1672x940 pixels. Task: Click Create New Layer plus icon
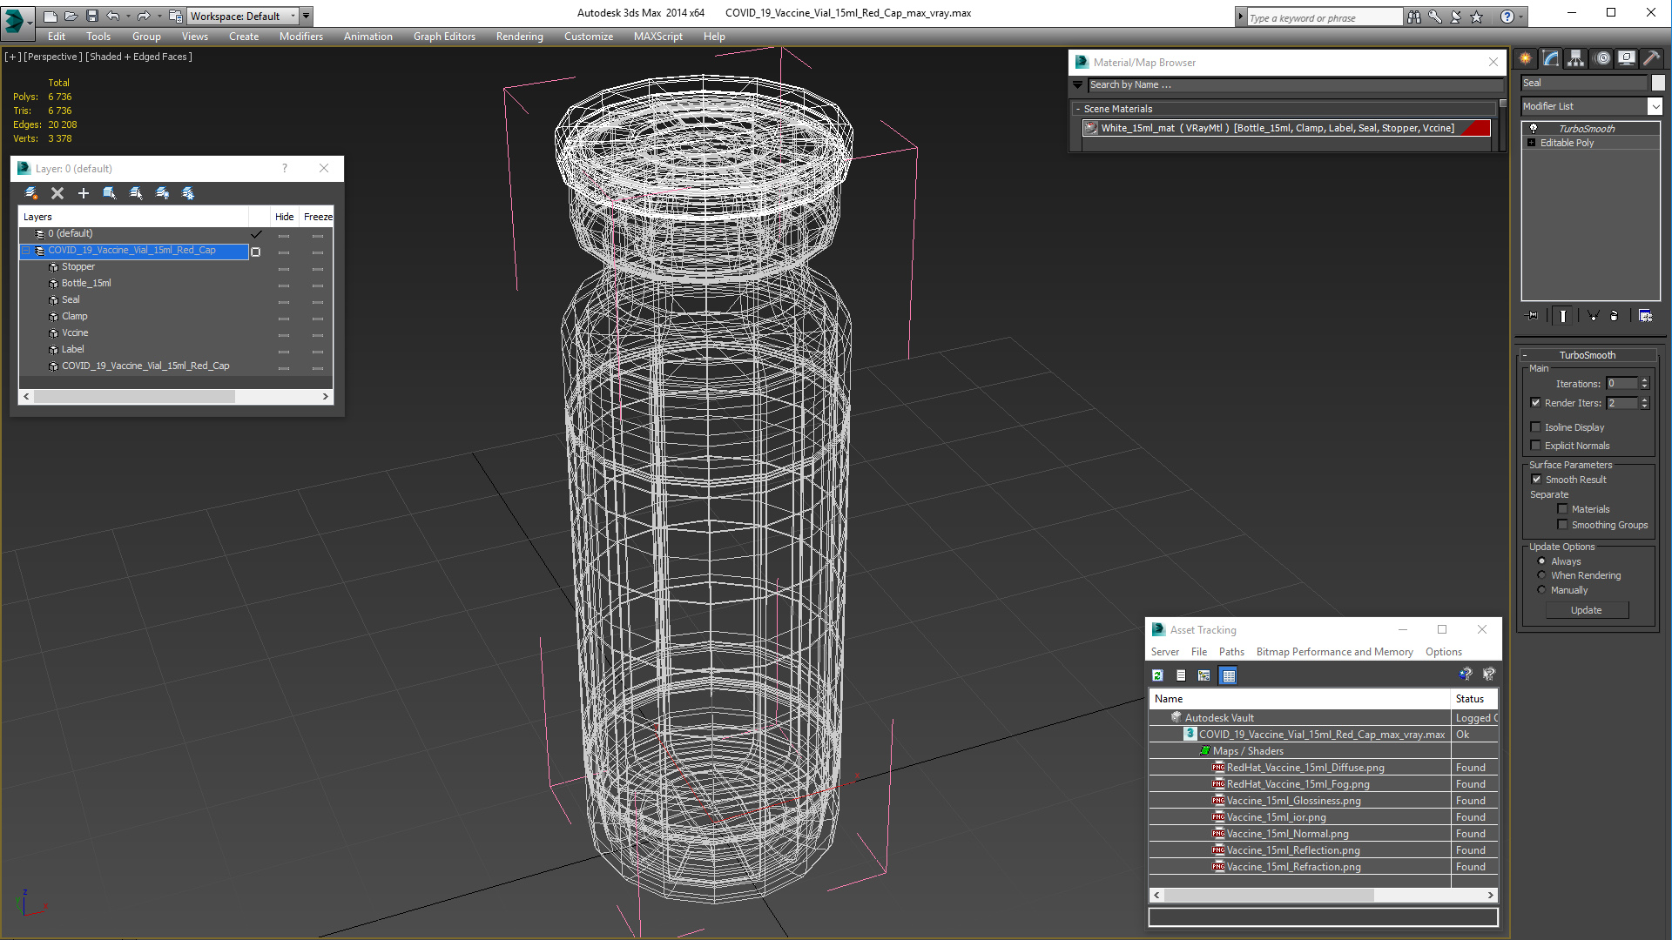[x=84, y=193]
